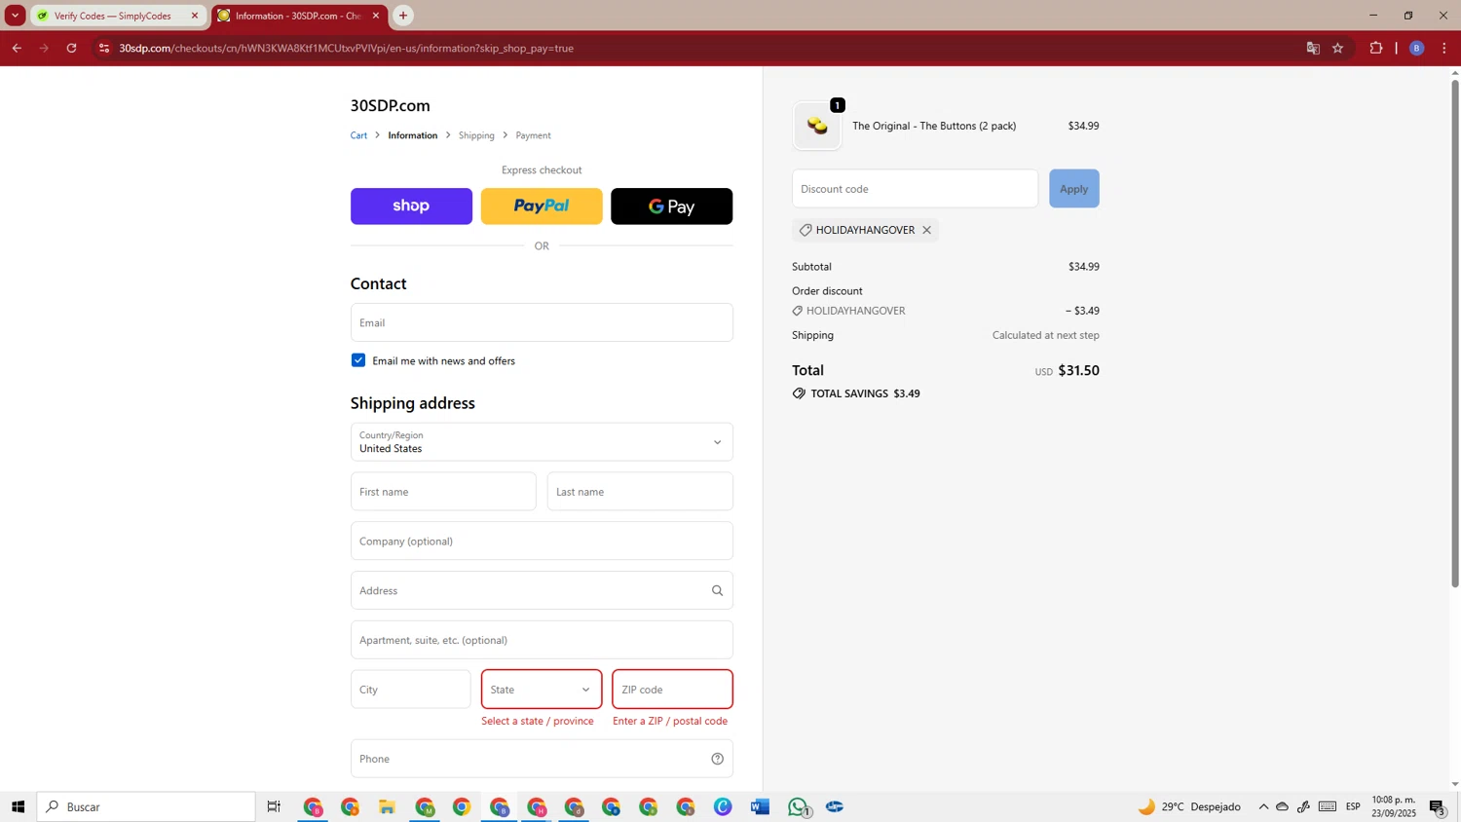This screenshot has width=1461, height=822.
Task: Click the address search magnifier icon
Action: point(717,590)
